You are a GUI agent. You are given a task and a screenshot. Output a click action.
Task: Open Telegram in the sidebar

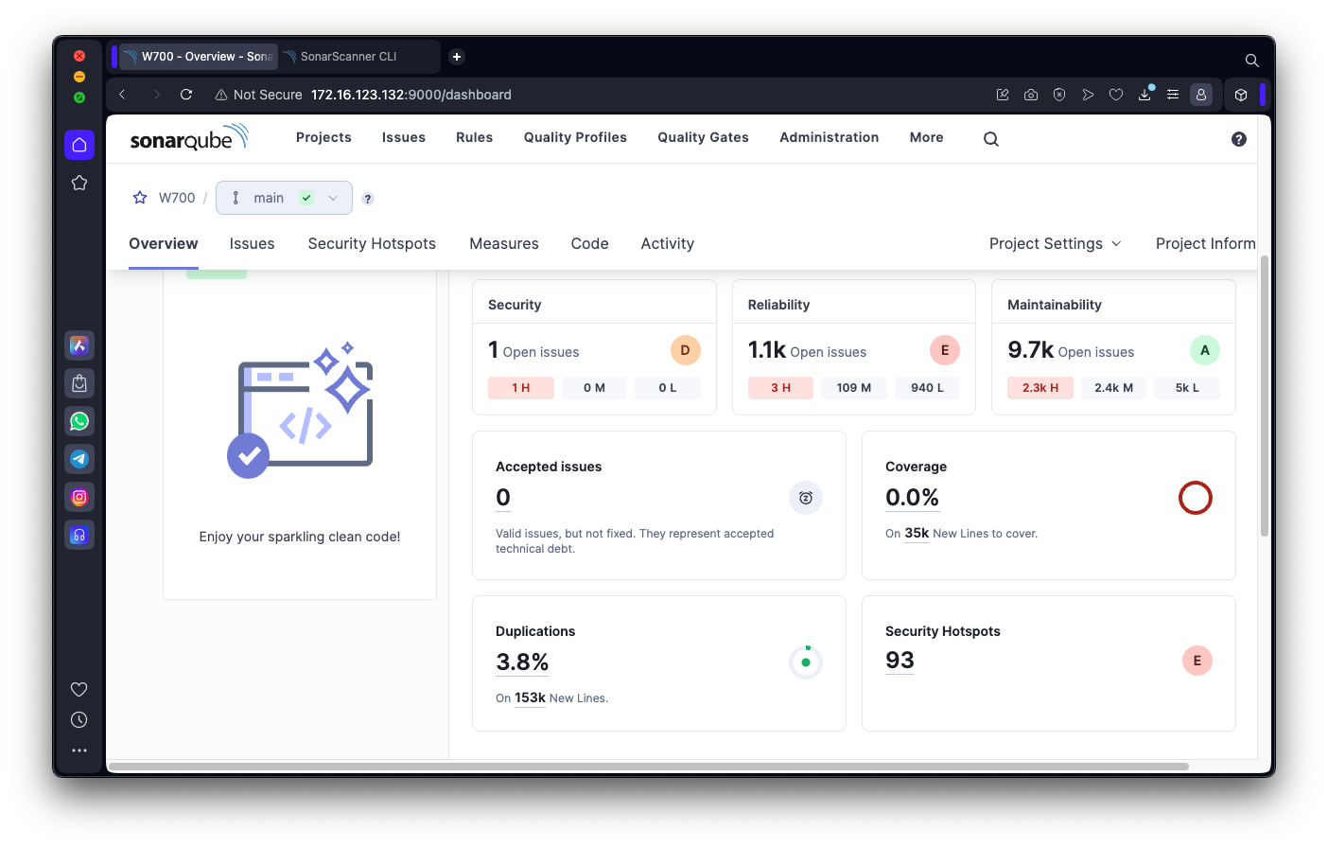coord(79,459)
